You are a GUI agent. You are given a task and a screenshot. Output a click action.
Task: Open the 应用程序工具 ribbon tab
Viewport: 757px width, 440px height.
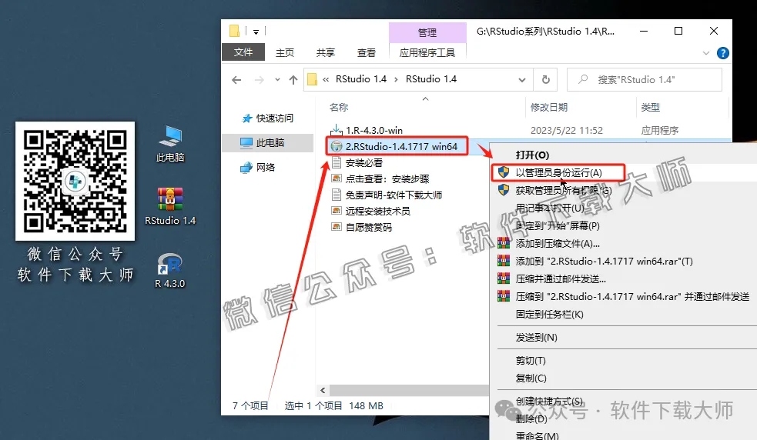427,52
